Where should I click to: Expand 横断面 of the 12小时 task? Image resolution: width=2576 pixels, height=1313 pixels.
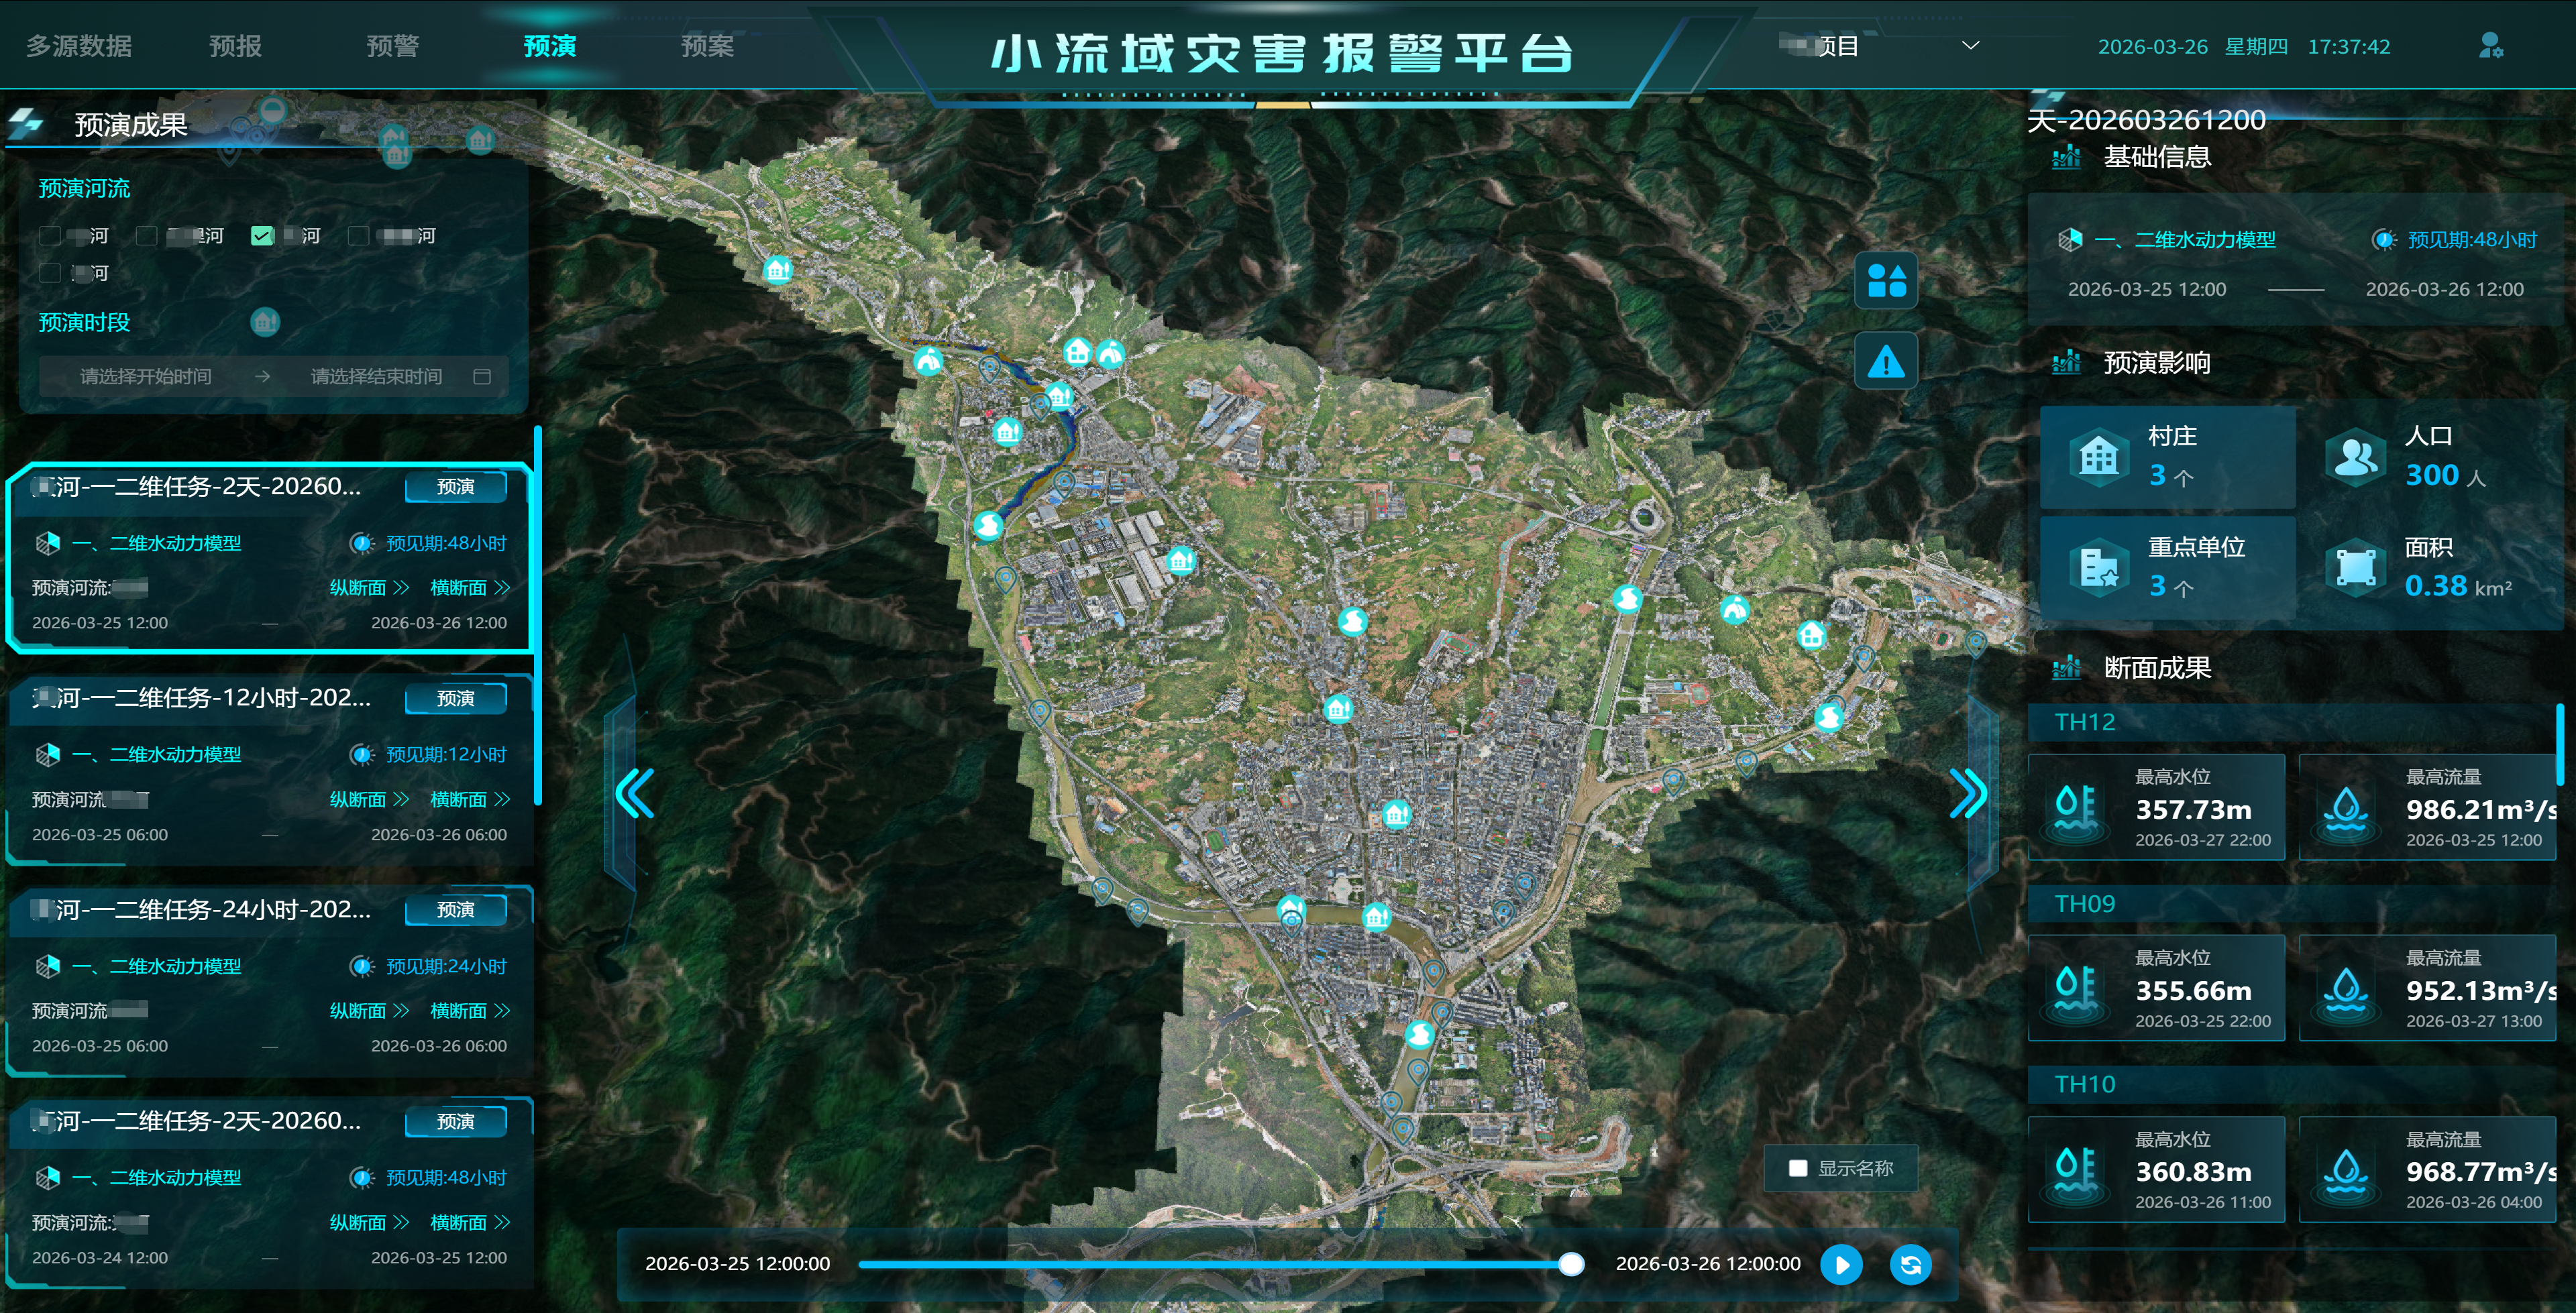pos(470,799)
